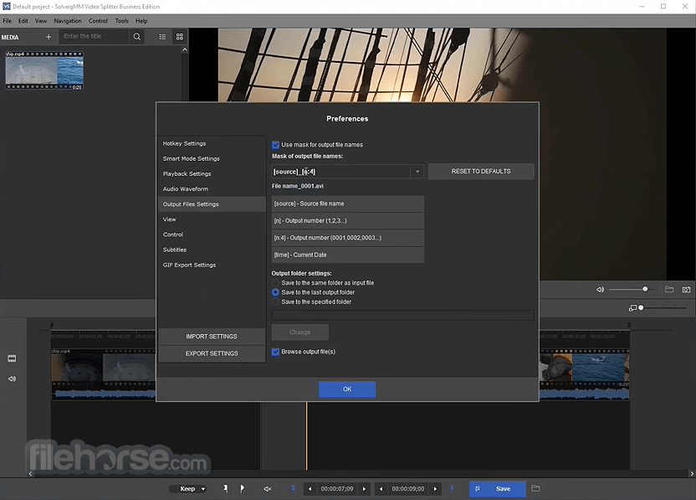Click IMPORT SETTINGS button
The width and height of the screenshot is (696, 500).
pyautogui.click(x=212, y=337)
